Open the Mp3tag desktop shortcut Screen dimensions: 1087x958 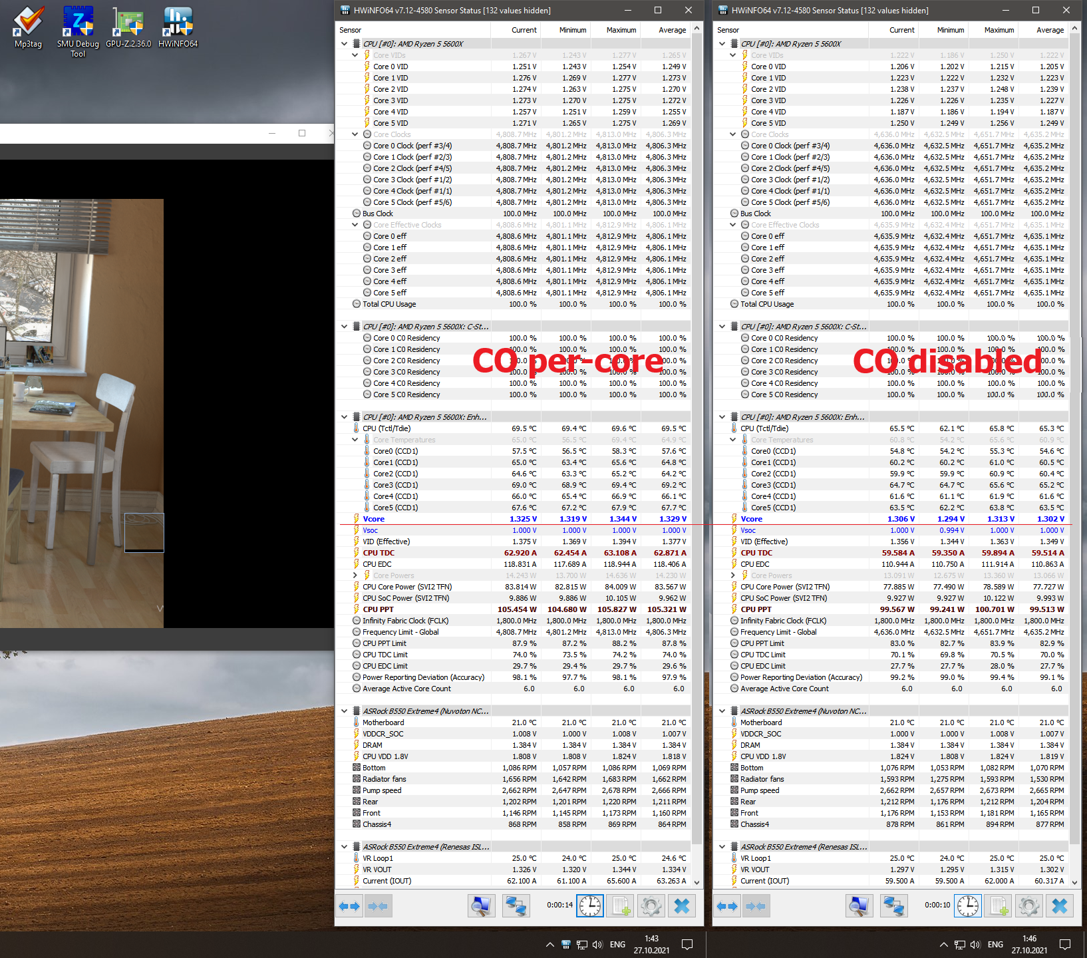pos(28,27)
